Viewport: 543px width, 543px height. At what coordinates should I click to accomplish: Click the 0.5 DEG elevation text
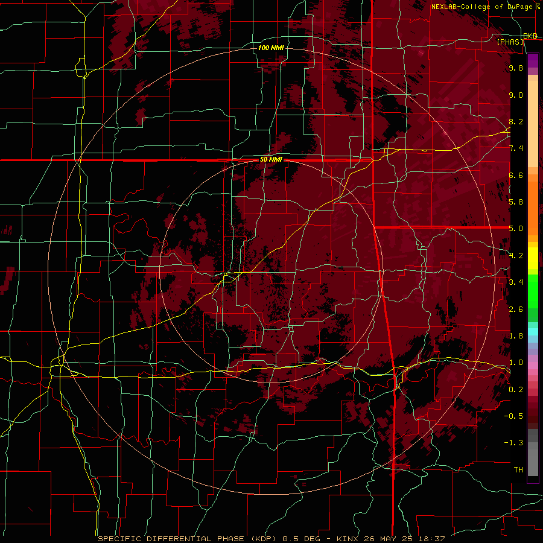[300, 539]
